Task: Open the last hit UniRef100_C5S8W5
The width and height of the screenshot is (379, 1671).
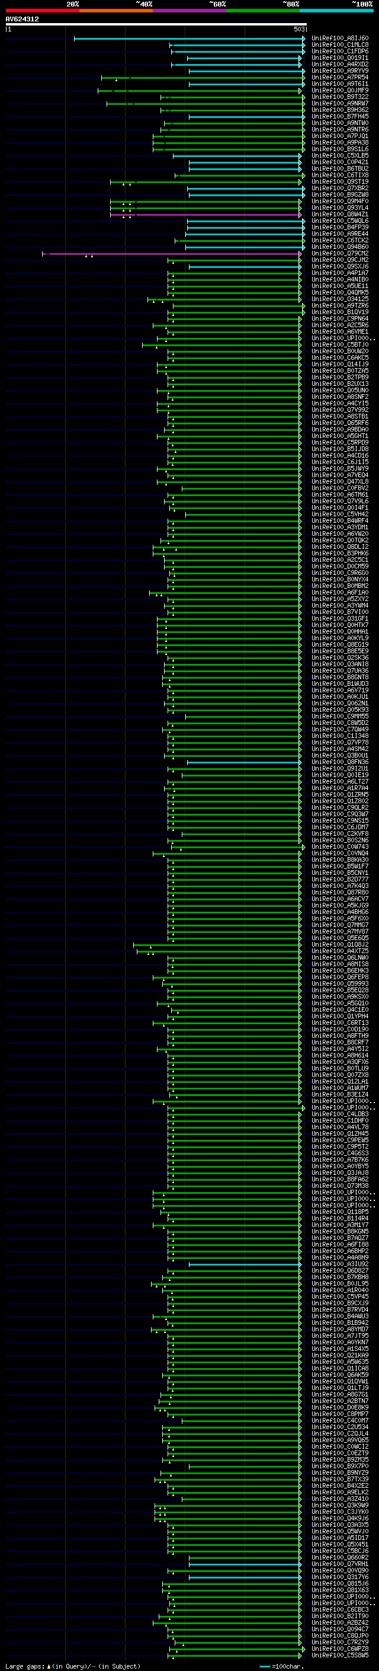Action: [340, 1656]
